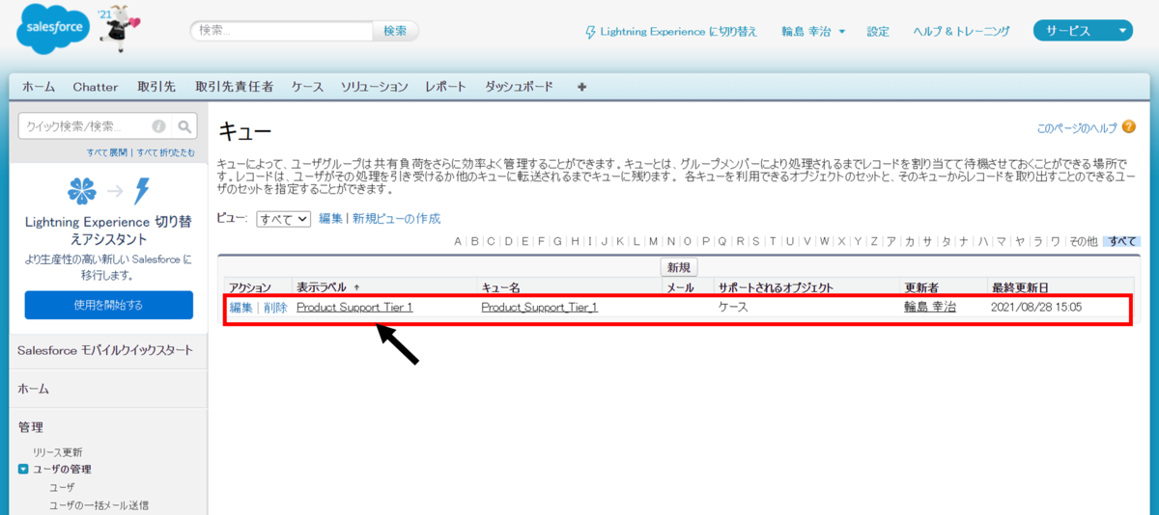Collapse the ユーザの管理 tree node
The height and width of the screenshot is (515, 1159).
(23, 470)
